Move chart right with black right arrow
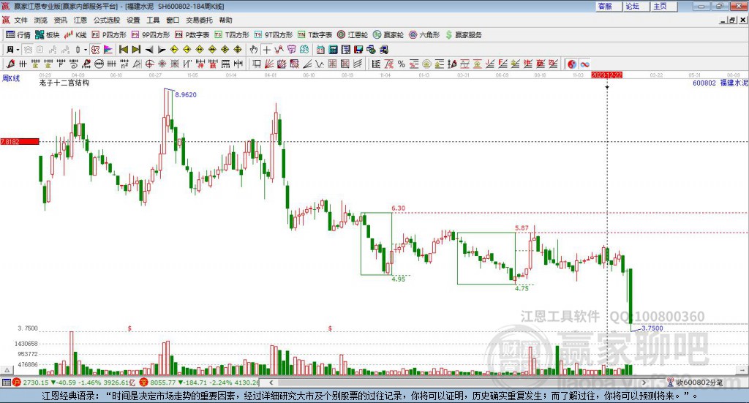Image resolution: width=749 pixels, height=403 pixels. coord(162,50)
